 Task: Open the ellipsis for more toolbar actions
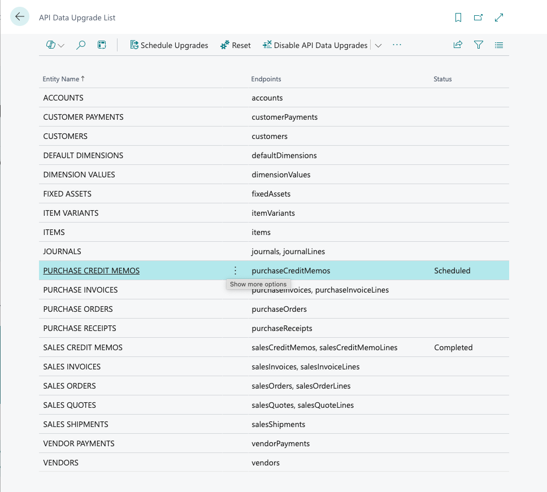click(396, 45)
